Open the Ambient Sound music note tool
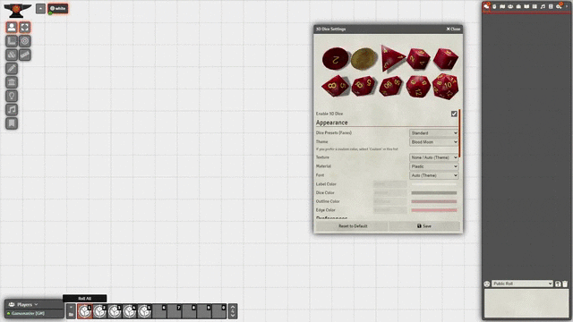The width and height of the screenshot is (573, 322). [12, 109]
